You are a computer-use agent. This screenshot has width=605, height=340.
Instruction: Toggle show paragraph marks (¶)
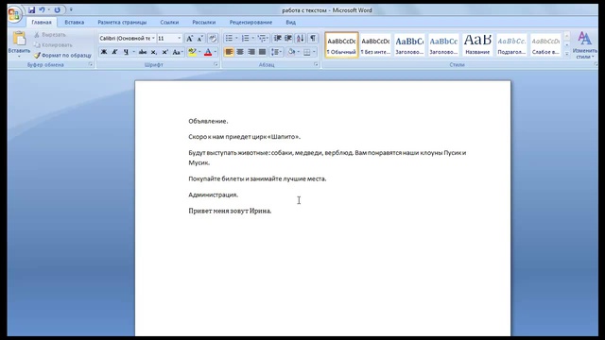[313, 39]
